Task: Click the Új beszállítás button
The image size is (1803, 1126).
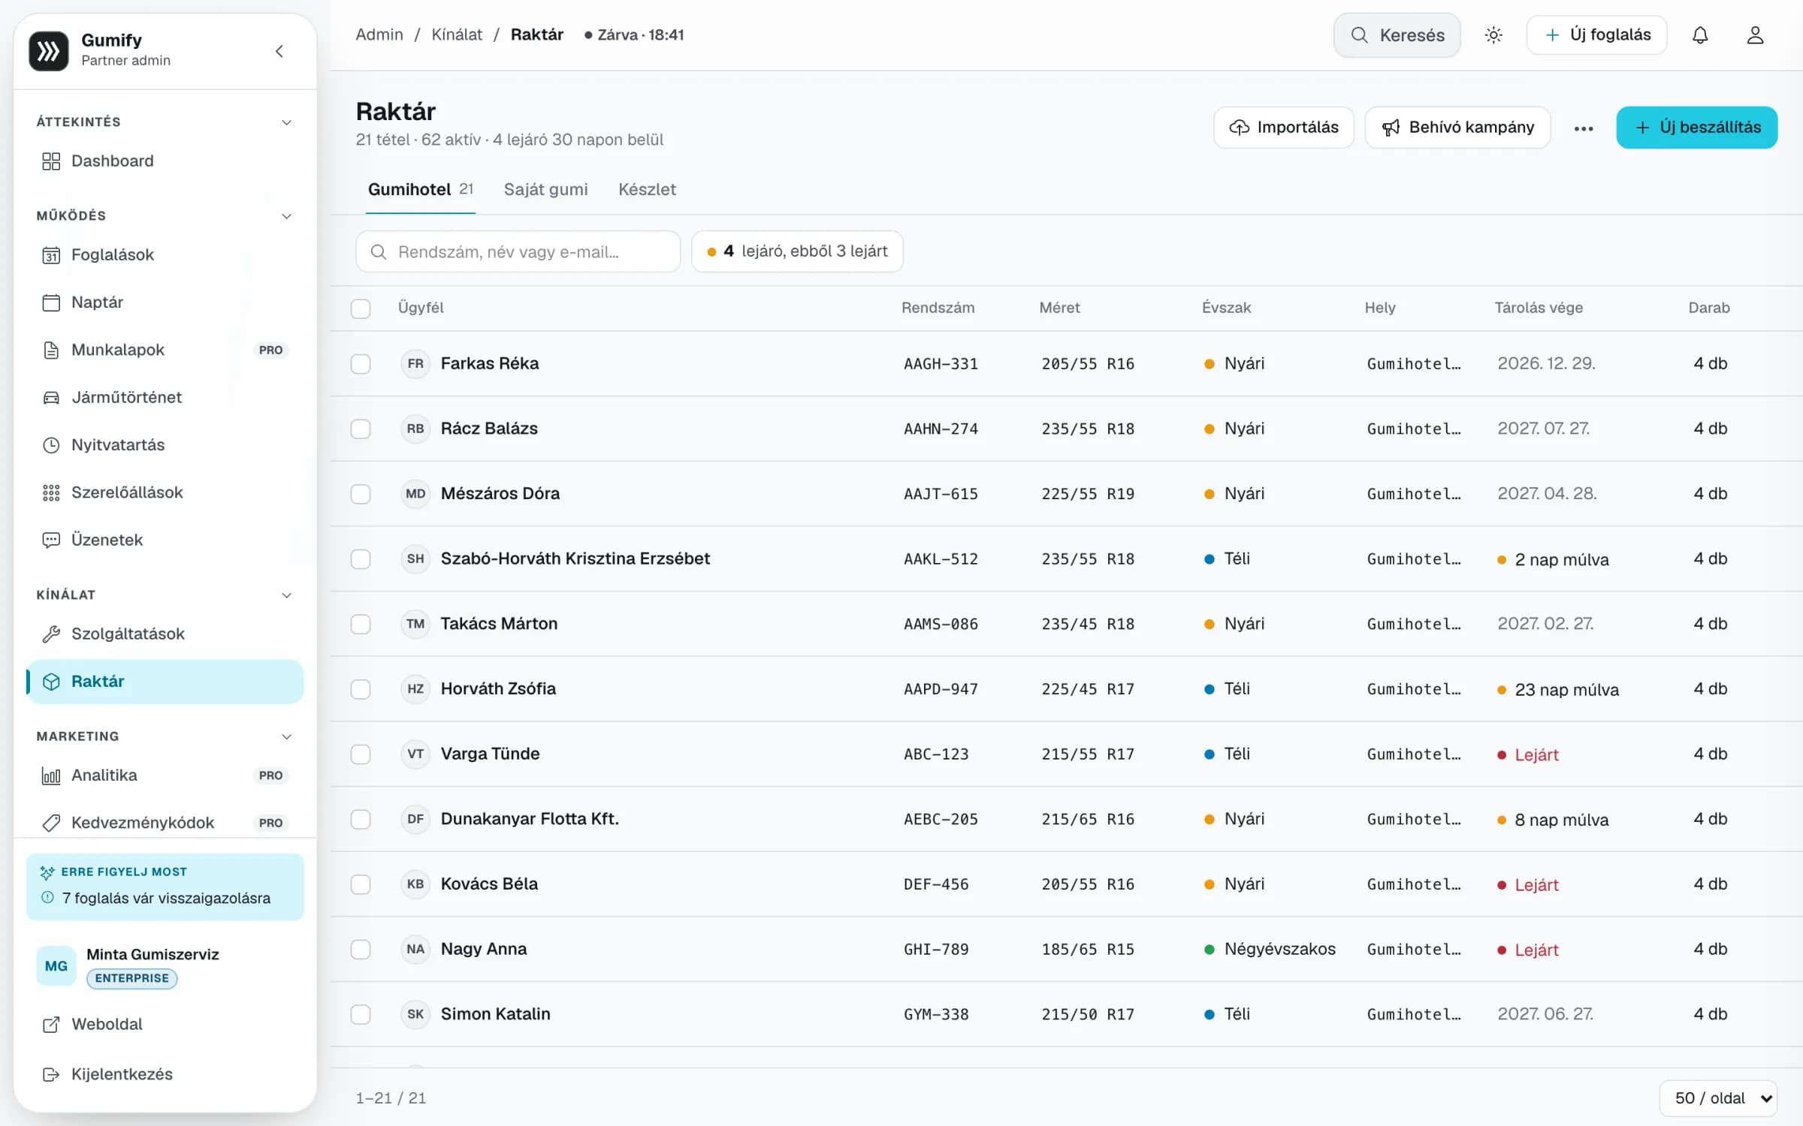Action: tap(1697, 128)
